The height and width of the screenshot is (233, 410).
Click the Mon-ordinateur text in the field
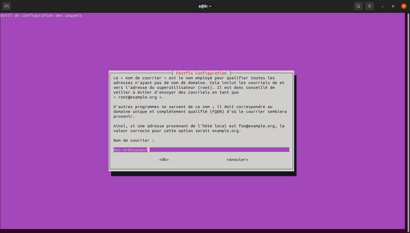coord(130,150)
